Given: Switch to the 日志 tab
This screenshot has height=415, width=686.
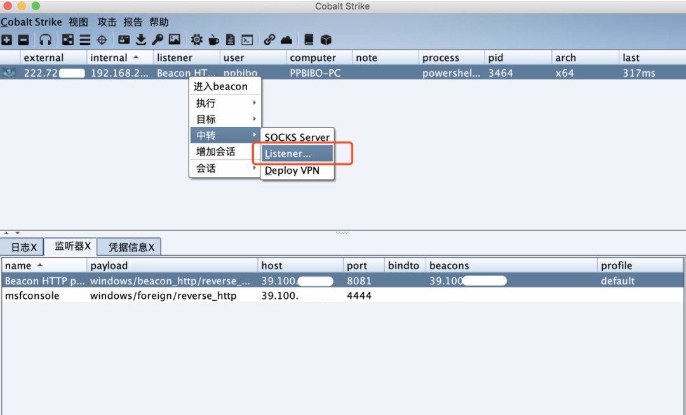Looking at the screenshot, I should click(23, 247).
